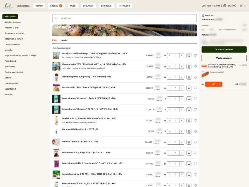Screen dimensions: 249x187
Task: Open Lõhefilee thumbnail in cart
Action: [x=205, y=75]
